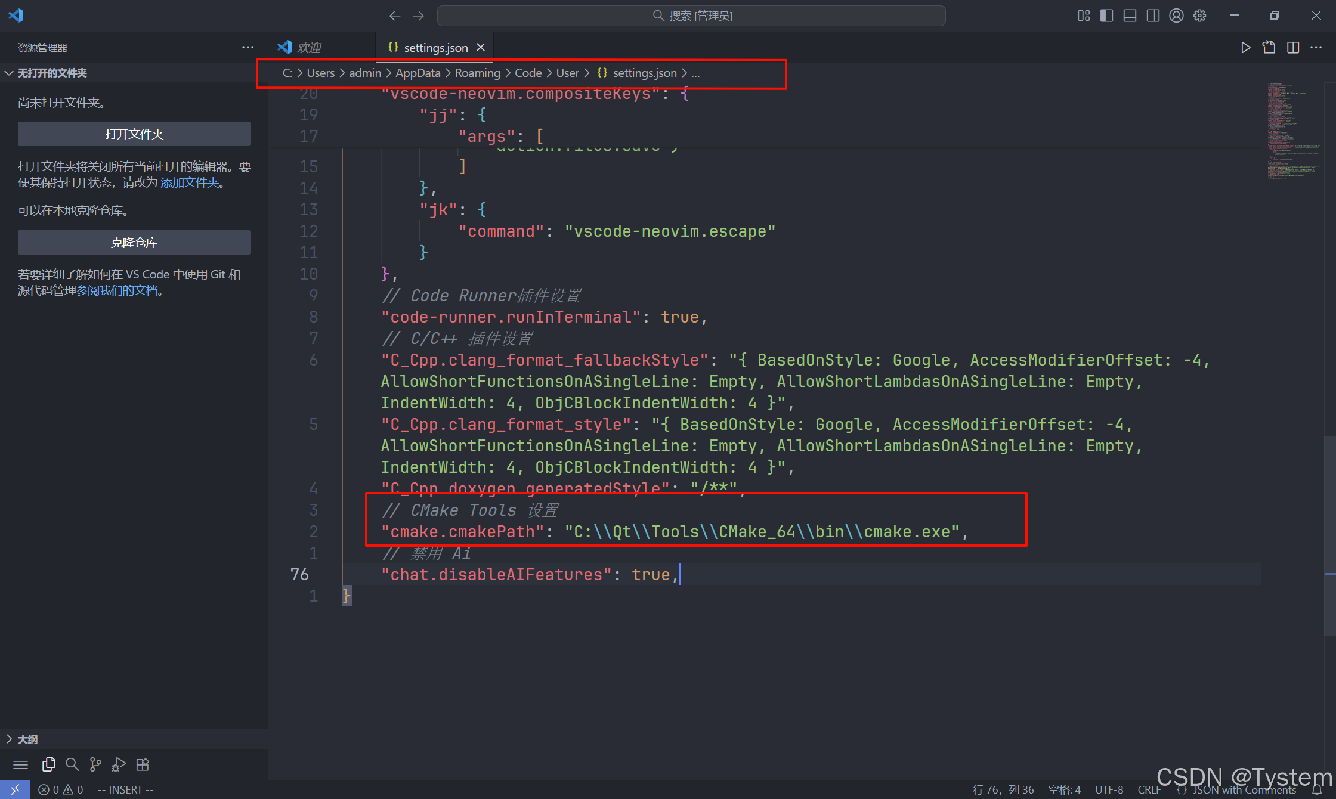Open the Accounts profile icon in title bar
Screen dimensions: 1336x799
(x=1176, y=16)
